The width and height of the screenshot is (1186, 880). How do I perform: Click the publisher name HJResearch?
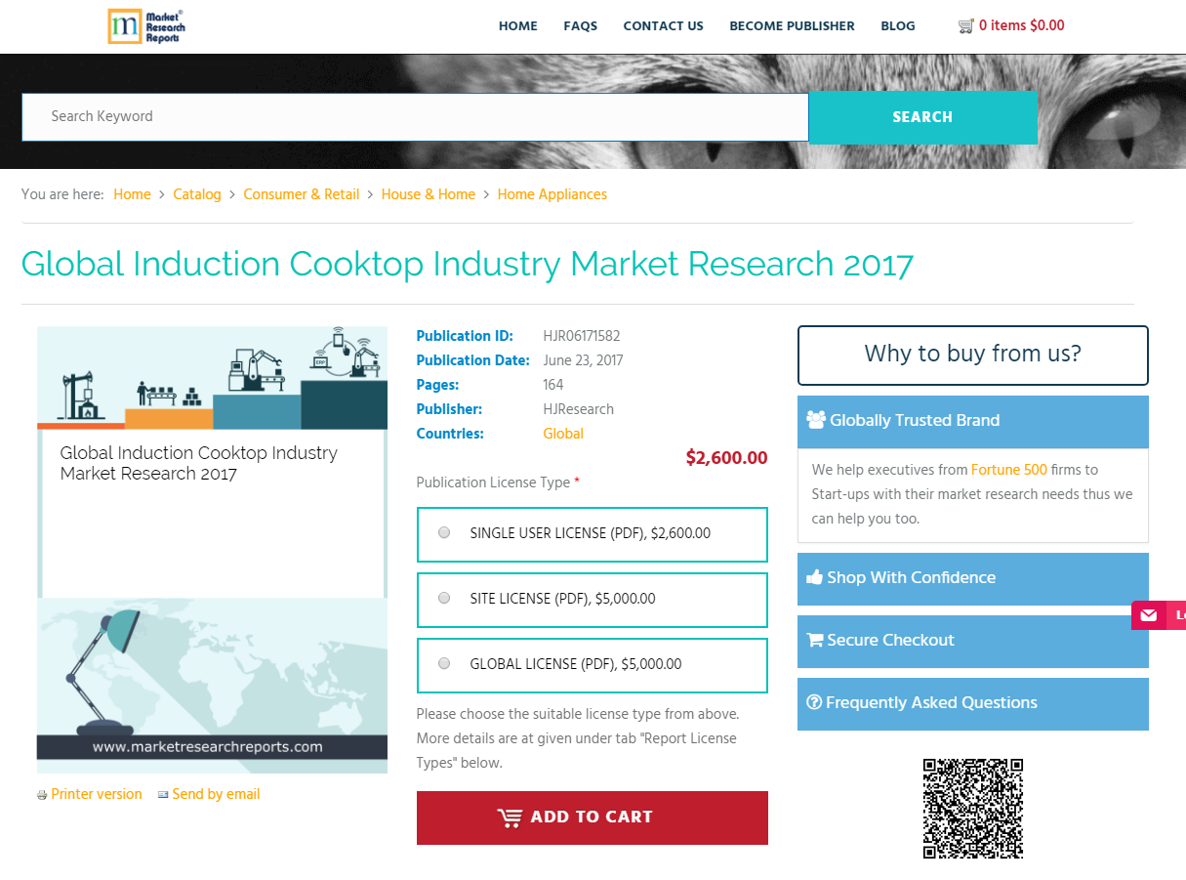coord(579,409)
